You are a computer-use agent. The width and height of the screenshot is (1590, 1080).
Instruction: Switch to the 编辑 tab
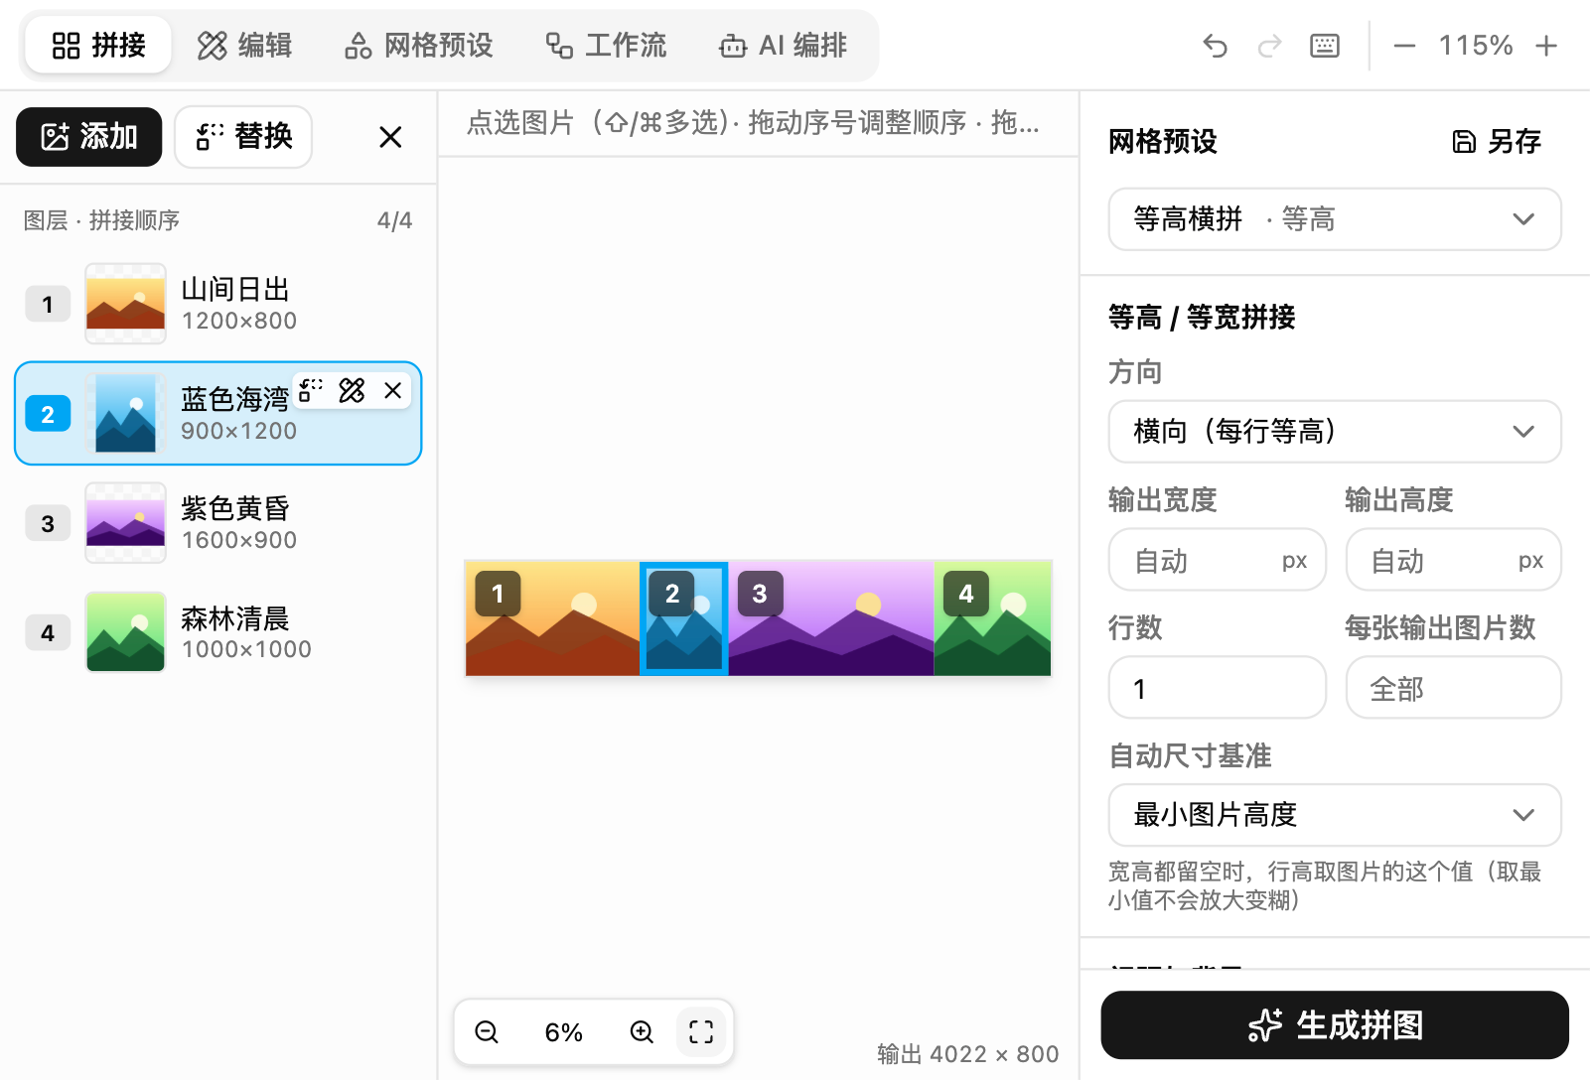pyautogui.click(x=244, y=46)
